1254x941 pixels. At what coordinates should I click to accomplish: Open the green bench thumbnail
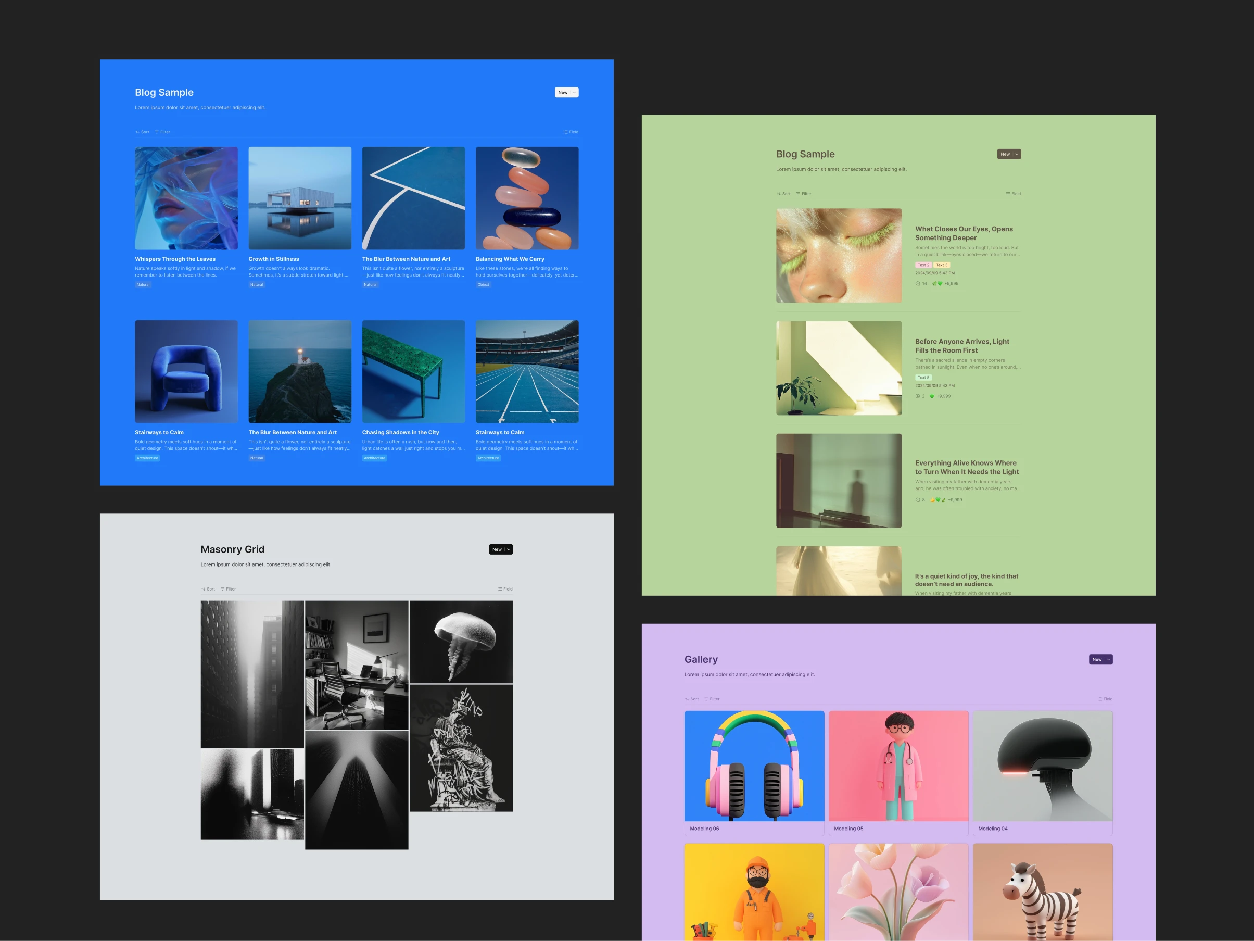(x=413, y=371)
